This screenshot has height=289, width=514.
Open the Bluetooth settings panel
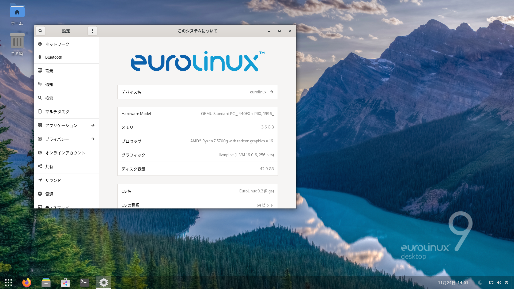pyautogui.click(x=54, y=57)
